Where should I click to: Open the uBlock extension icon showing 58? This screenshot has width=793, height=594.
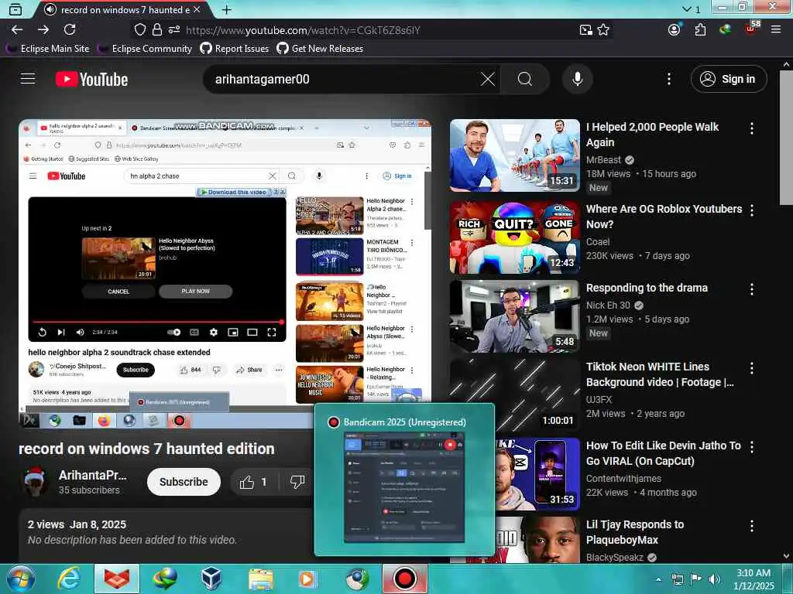click(752, 29)
